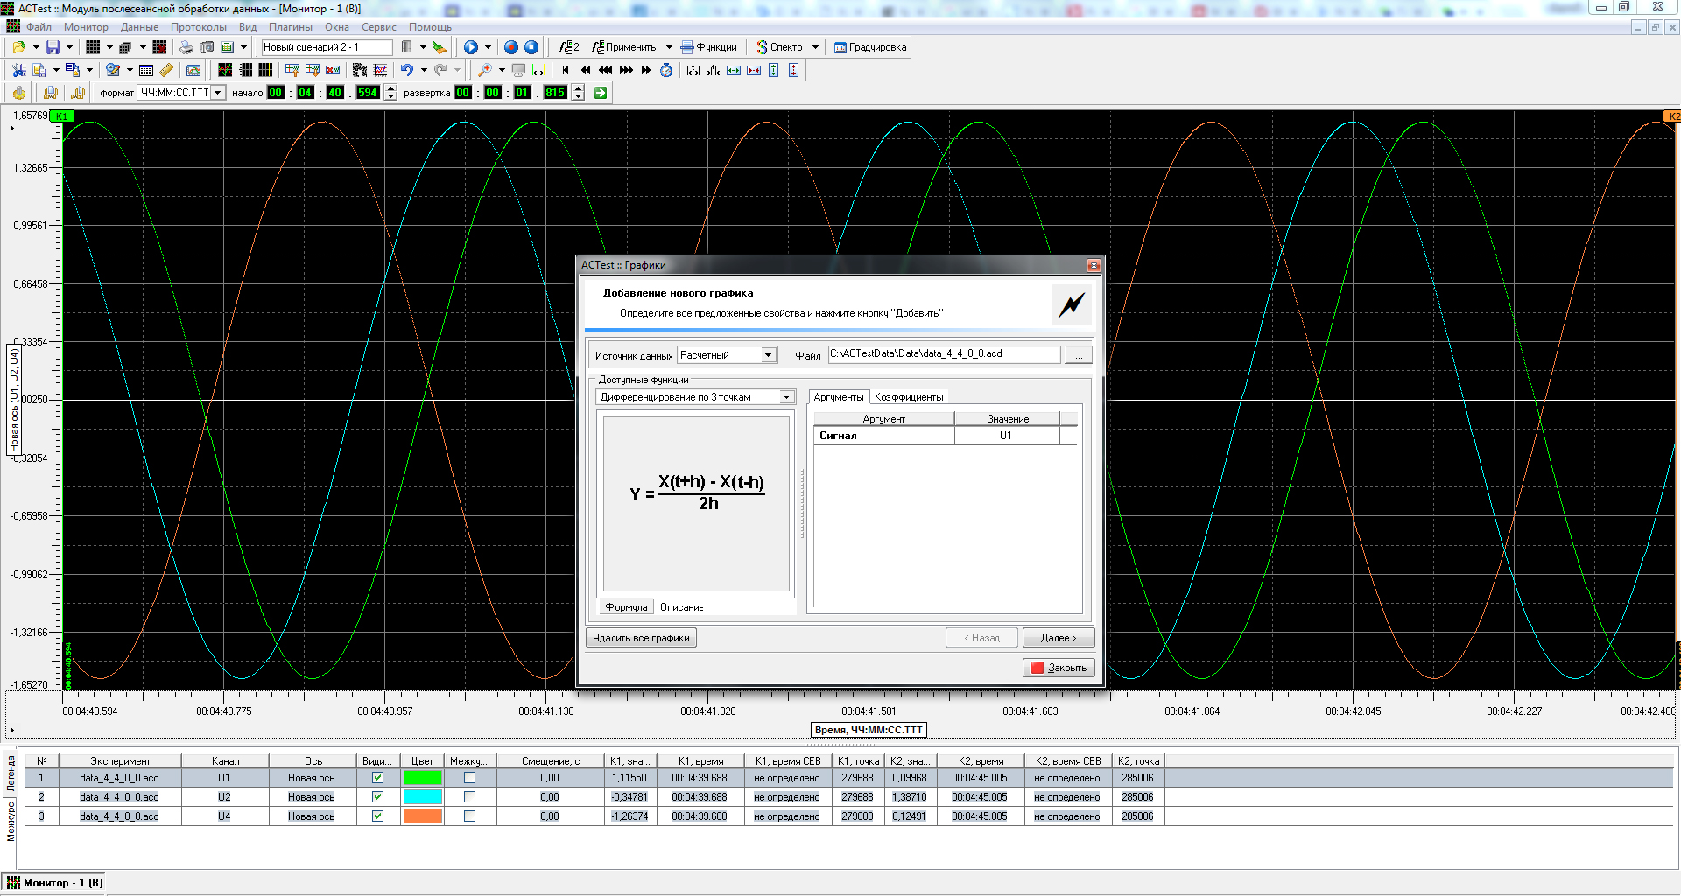Click the magnifier zoom tool icon
Image resolution: width=1681 pixels, height=896 pixels.
pos(484,70)
